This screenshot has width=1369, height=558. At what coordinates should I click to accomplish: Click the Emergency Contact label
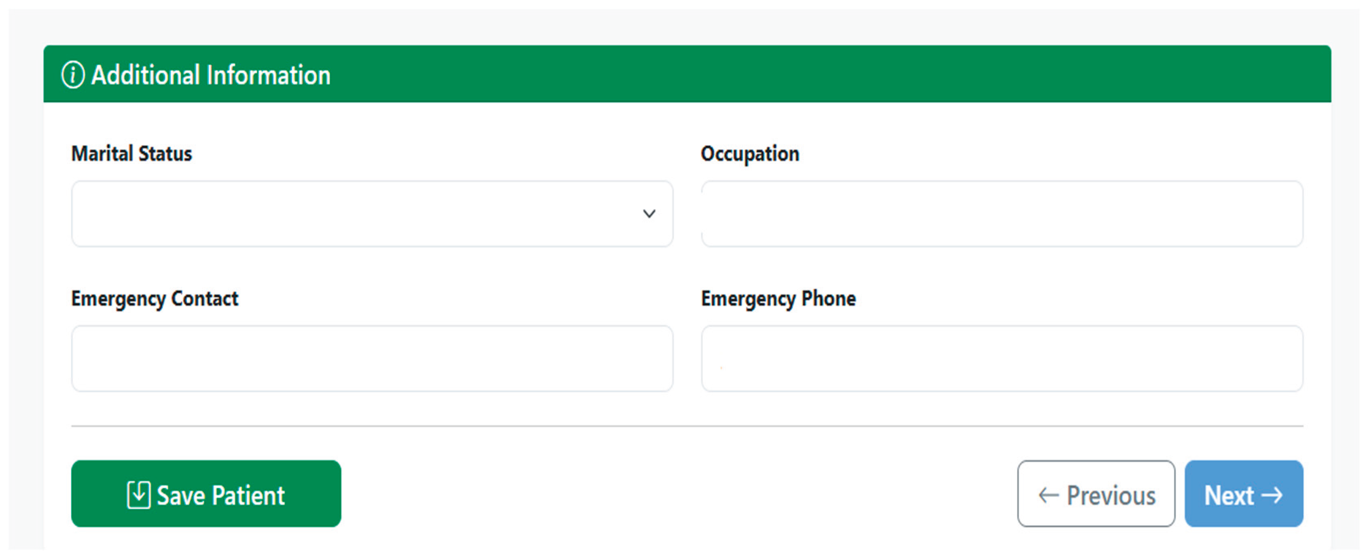click(x=155, y=299)
